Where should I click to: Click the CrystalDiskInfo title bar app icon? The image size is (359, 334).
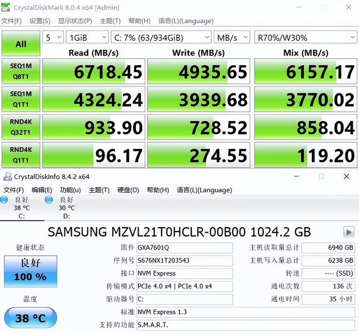pyautogui.click(x=7, y=177)
